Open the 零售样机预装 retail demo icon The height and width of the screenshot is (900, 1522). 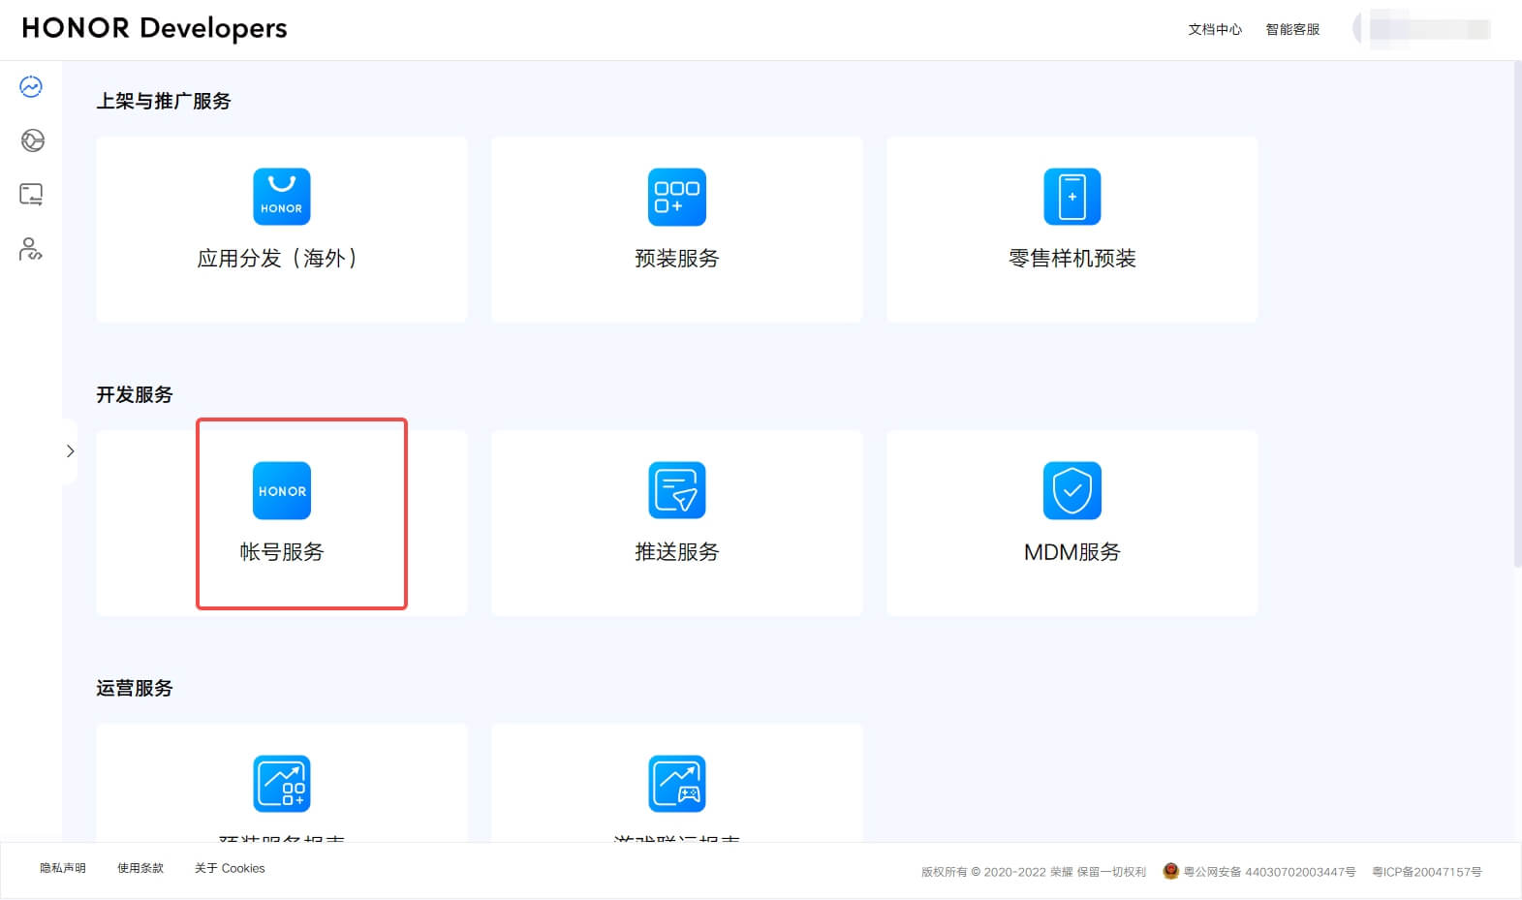(x=1072, y=197)
